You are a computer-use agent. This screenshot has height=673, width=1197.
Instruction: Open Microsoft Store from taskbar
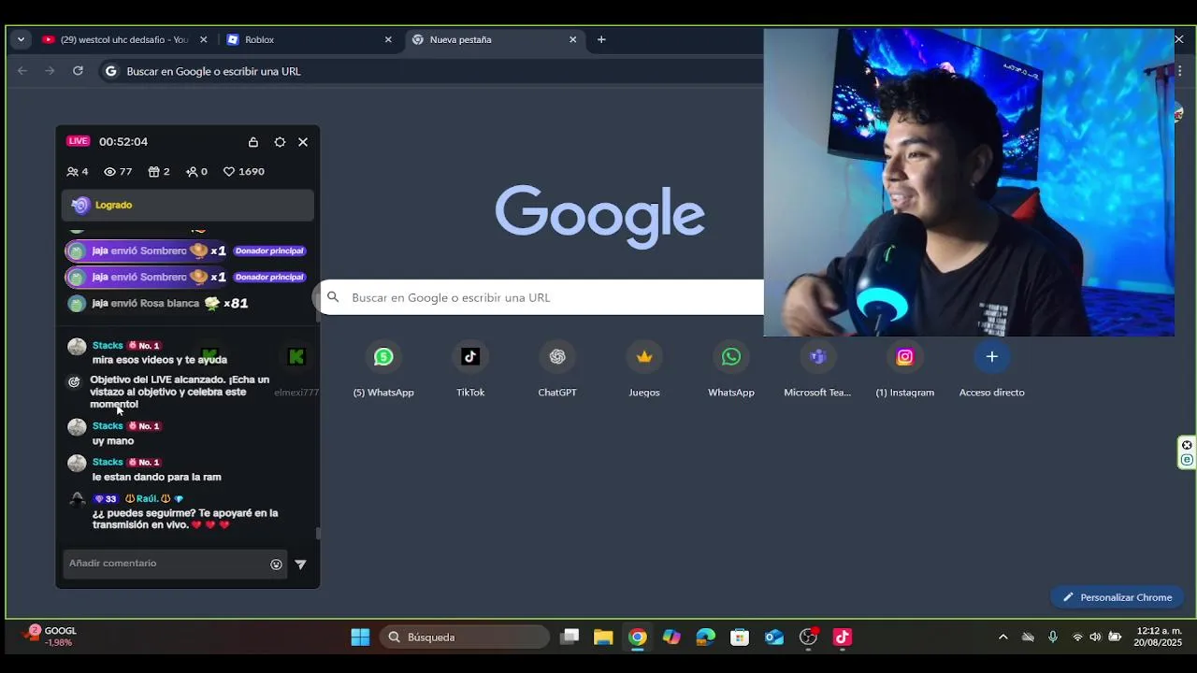(x=740, y=637)
